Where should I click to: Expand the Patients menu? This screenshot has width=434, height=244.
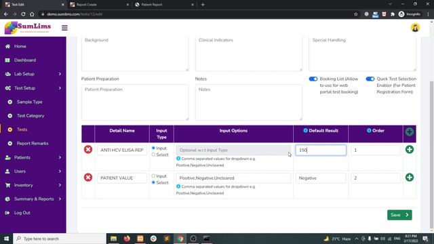(33, 157)
